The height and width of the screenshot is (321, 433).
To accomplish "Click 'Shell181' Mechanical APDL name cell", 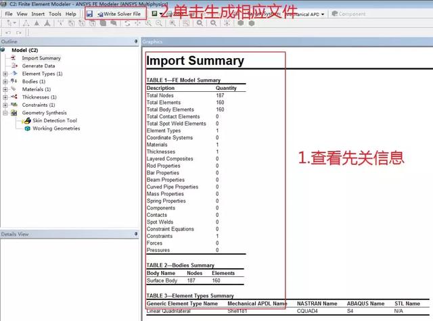I will tap(237, 311).
